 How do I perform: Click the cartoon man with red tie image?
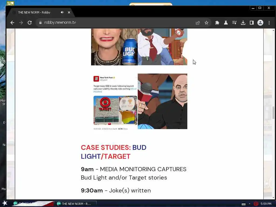pos(163,47)
